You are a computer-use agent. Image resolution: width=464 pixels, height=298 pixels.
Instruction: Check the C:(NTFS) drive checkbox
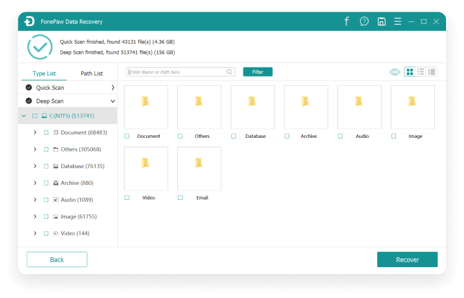(35, 116)
